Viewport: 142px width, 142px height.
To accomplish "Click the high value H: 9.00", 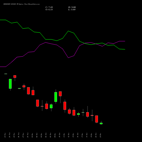I will point(72,7).
